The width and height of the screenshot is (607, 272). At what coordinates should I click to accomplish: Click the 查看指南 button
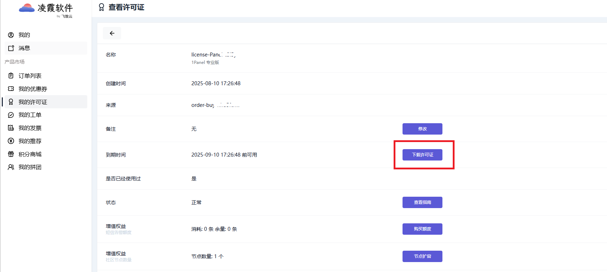422,202
